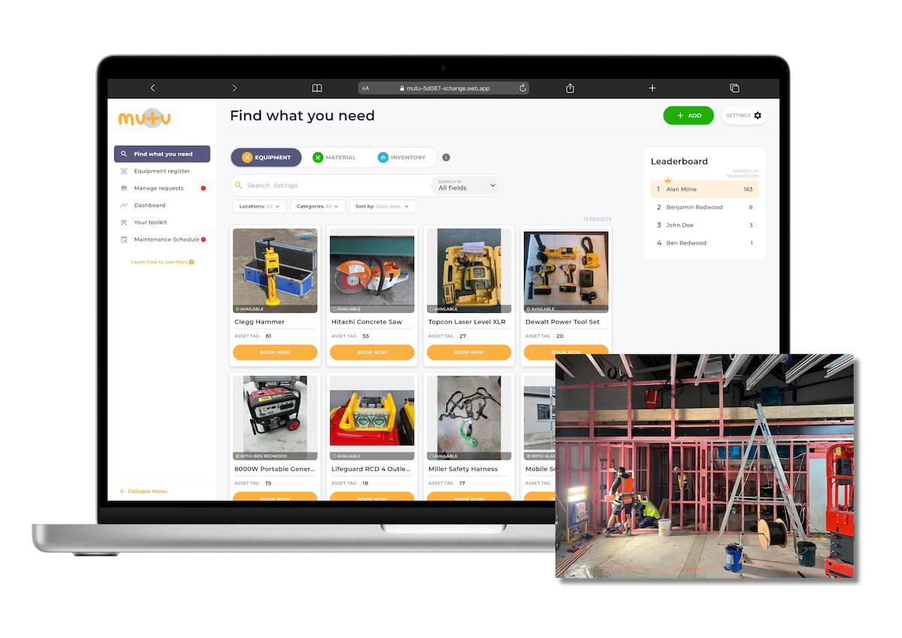
Task: Open the Dewalt Power Tool Set photo
Action: pos(566,271)
